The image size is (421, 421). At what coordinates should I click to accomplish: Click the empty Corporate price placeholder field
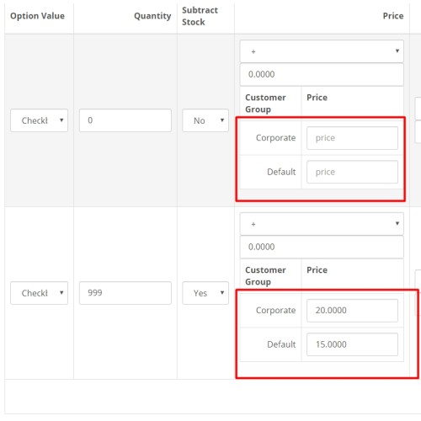pyautogui.click(x=352, y=138)
